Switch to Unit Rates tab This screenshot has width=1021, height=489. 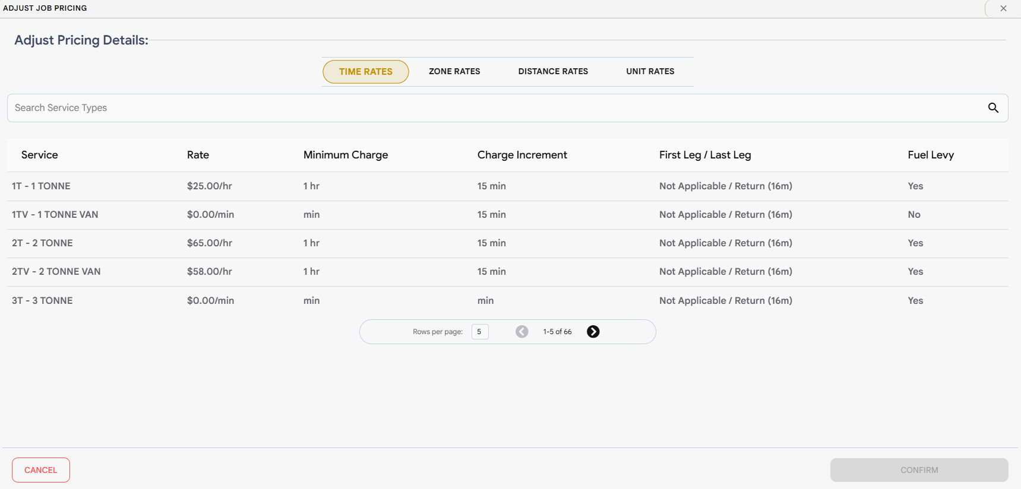[x=650, y=71]
